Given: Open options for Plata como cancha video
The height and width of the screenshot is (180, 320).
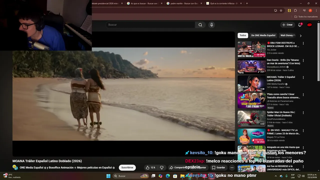Looking at the screenshot, I should click(x=303, y=95).
